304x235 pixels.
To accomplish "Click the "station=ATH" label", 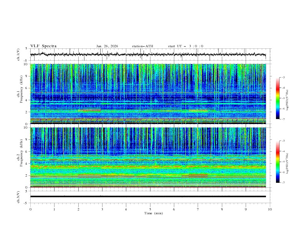I will [142, 46].
